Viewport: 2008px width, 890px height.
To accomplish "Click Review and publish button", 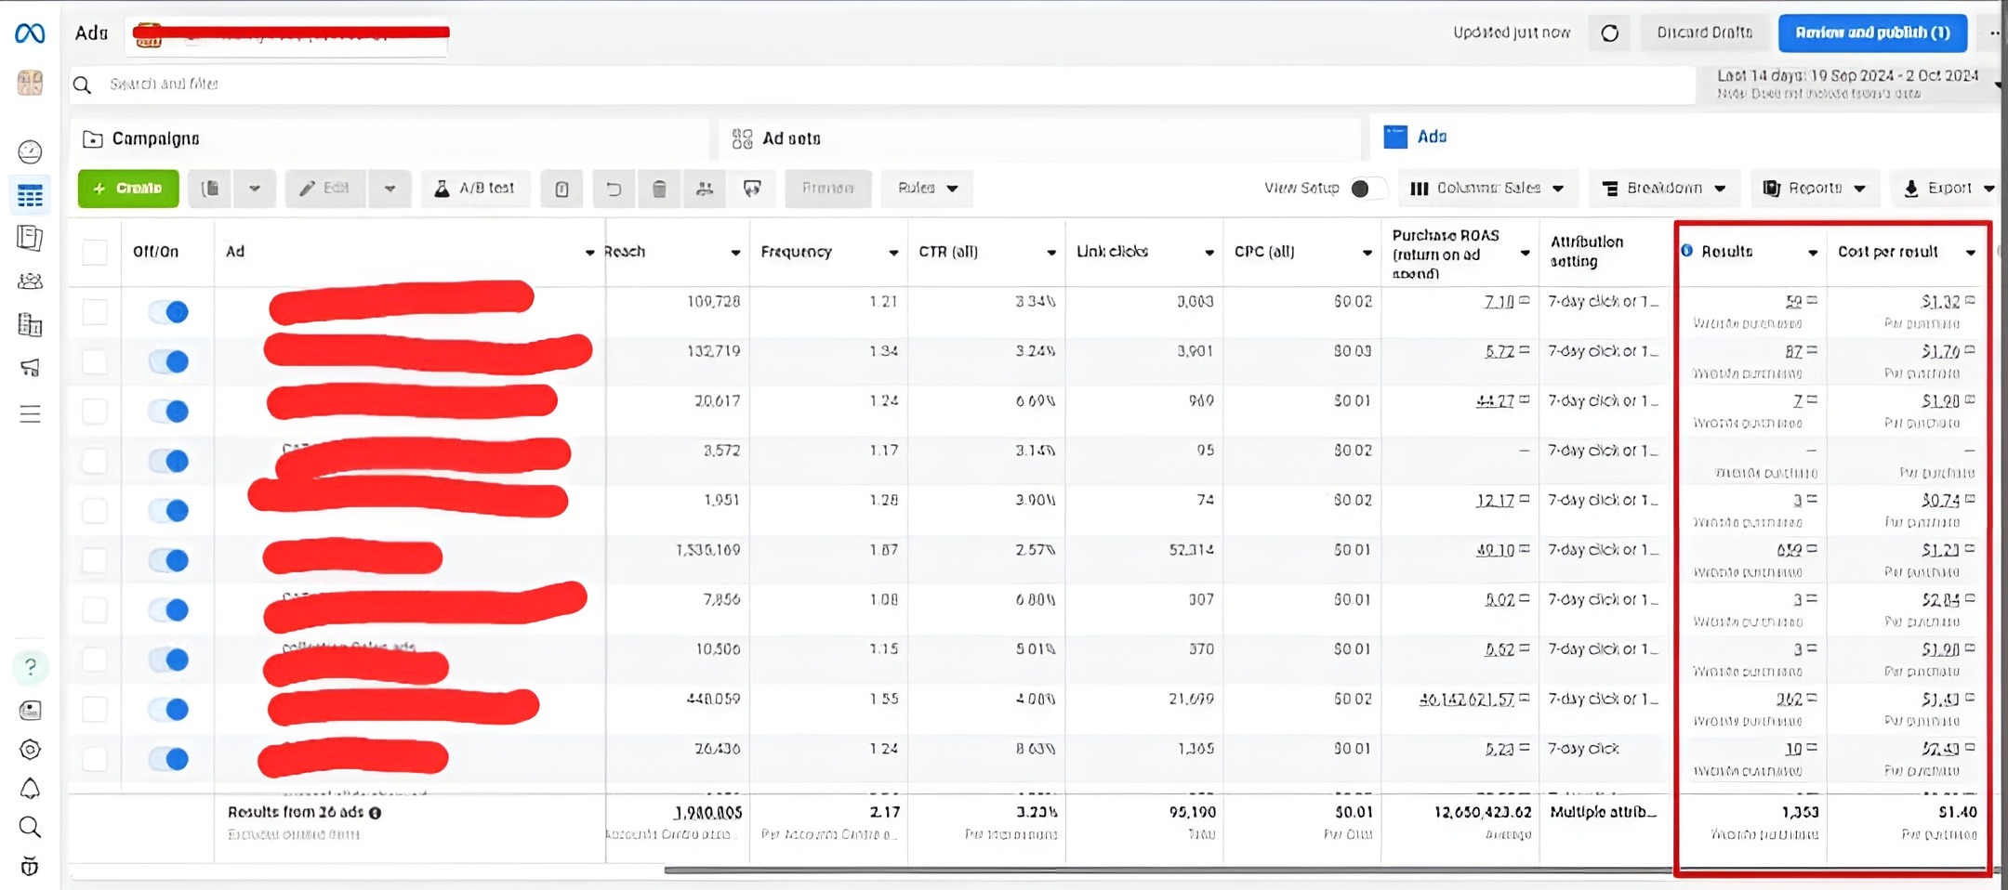I will coord(1871,33).
